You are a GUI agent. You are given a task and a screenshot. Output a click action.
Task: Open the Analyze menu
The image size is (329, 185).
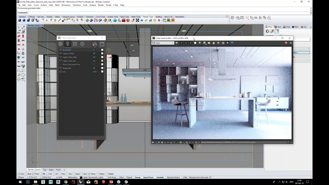(x=93, y=5)
